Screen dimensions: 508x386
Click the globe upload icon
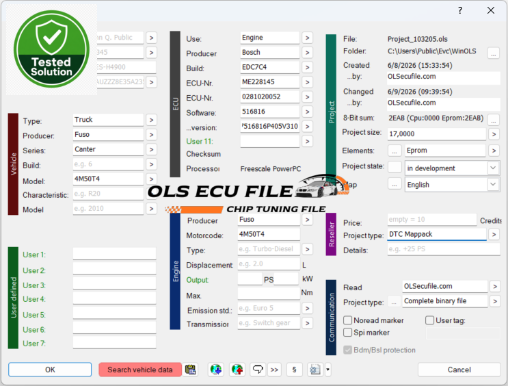click(237, 370)
